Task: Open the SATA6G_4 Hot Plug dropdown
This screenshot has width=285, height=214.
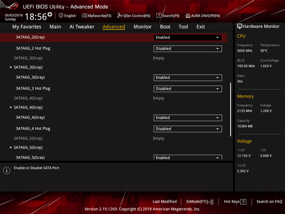Action: coord(188,129)
